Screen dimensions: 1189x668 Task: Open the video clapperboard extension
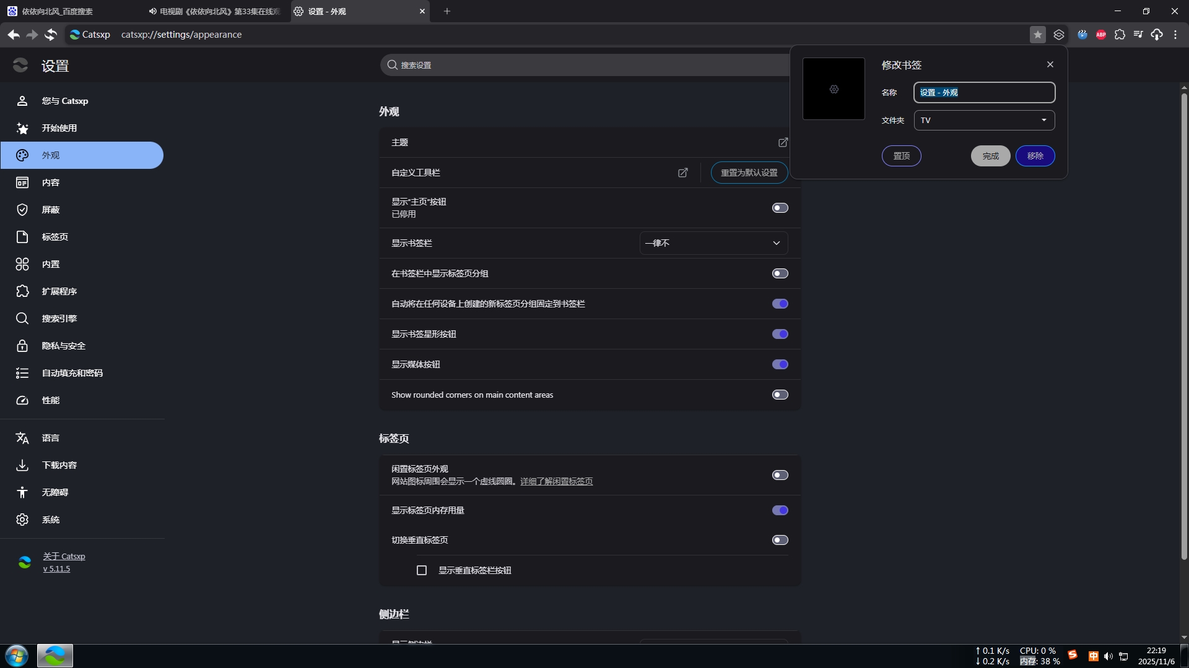pyautogui.click(x=1082, y=35)
